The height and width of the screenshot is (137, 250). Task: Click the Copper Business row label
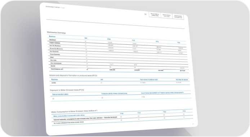(x=55, y=43)
